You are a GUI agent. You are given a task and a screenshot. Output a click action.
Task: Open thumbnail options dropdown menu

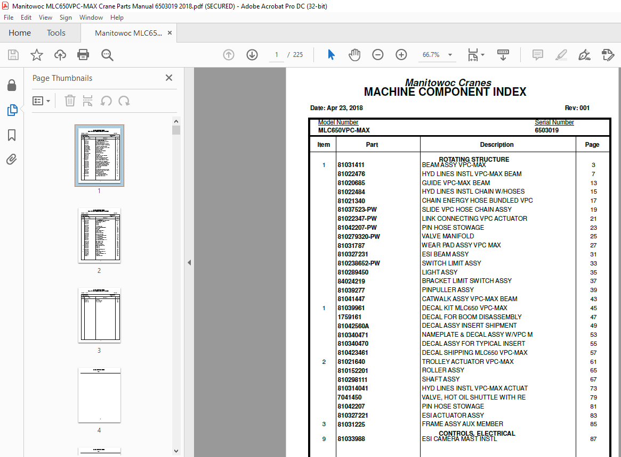point(41,101)
